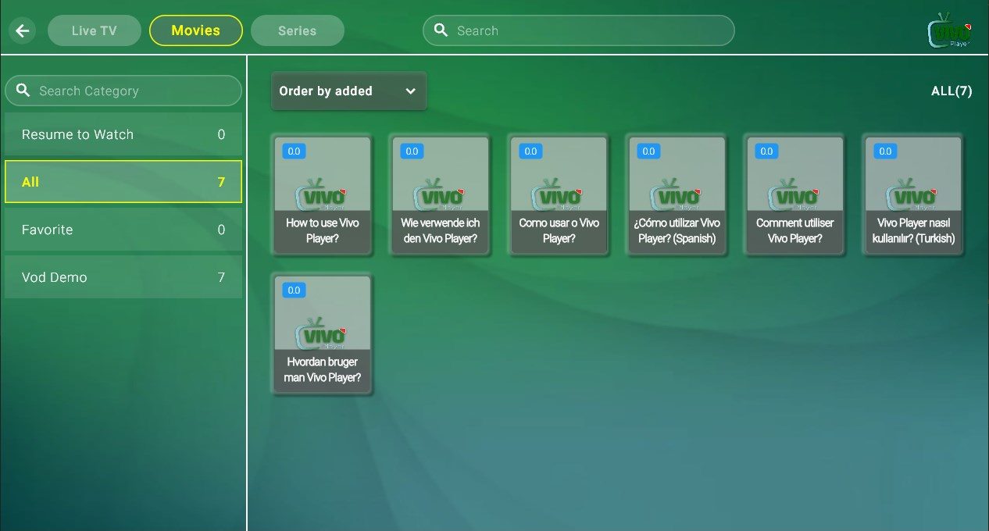This screenshot has height=531, width=989.
Task: Click the count 7 in the All row
Action: click(x=221, y=182)
